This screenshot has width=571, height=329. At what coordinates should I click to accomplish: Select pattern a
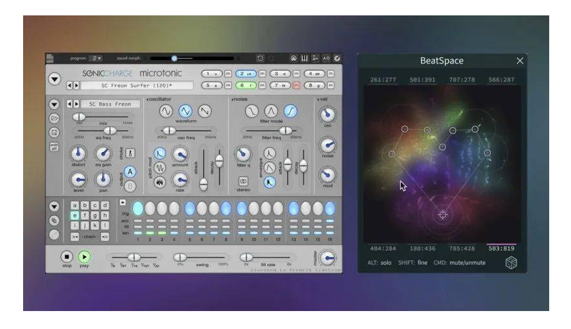click(74, 205)
